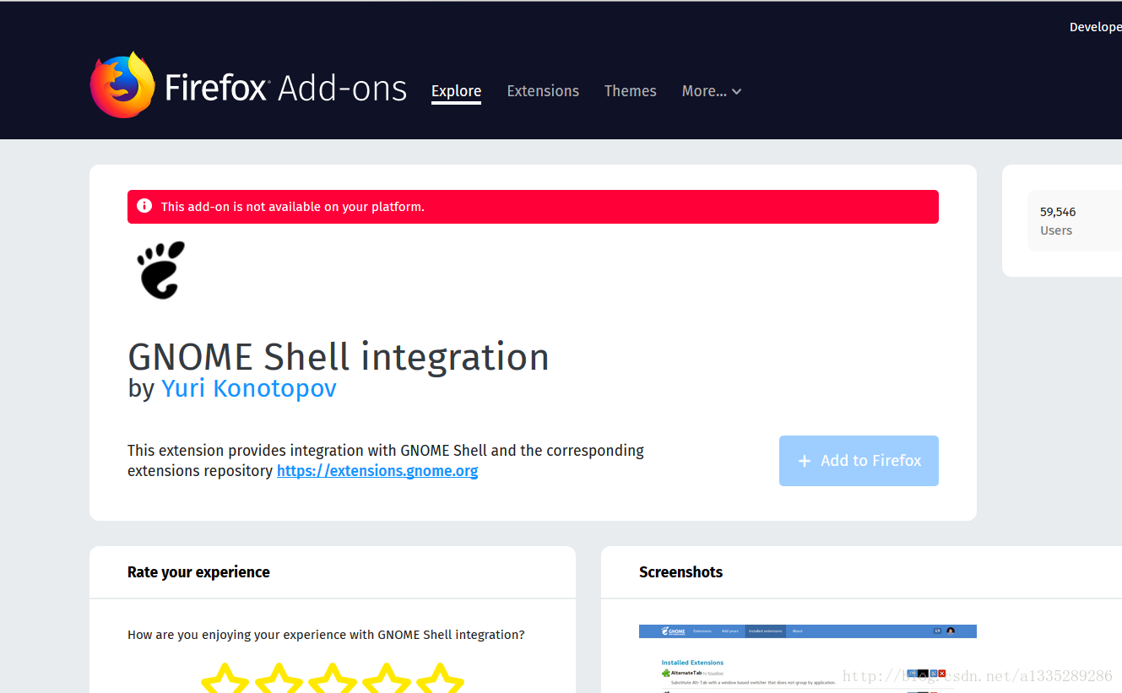Open the GNOME extensions screenshot thumbnail

pyautogui.click(x=808, y=658)
